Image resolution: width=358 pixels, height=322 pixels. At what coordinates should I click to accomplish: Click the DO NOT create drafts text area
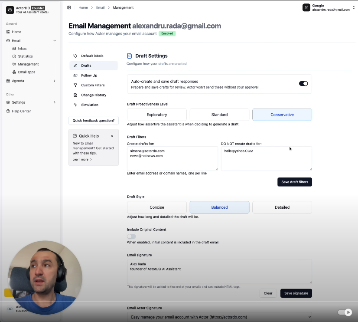tap(267, 158)
